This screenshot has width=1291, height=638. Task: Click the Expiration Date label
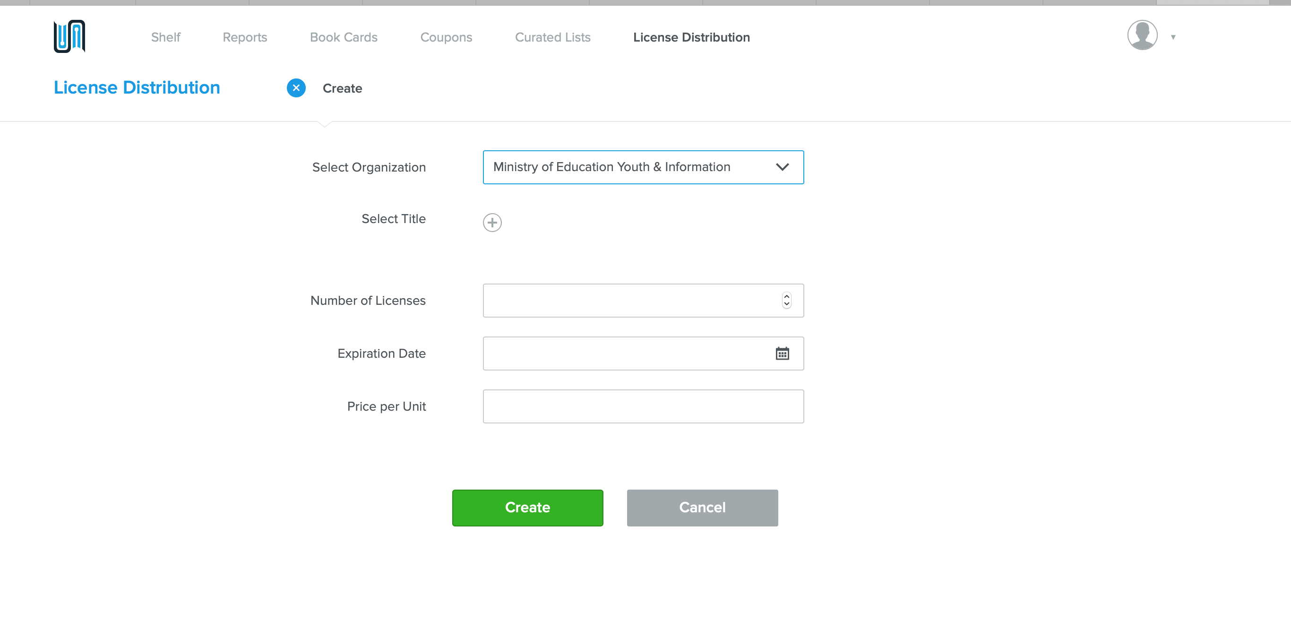pyautogui.click(x=381, y=354)
